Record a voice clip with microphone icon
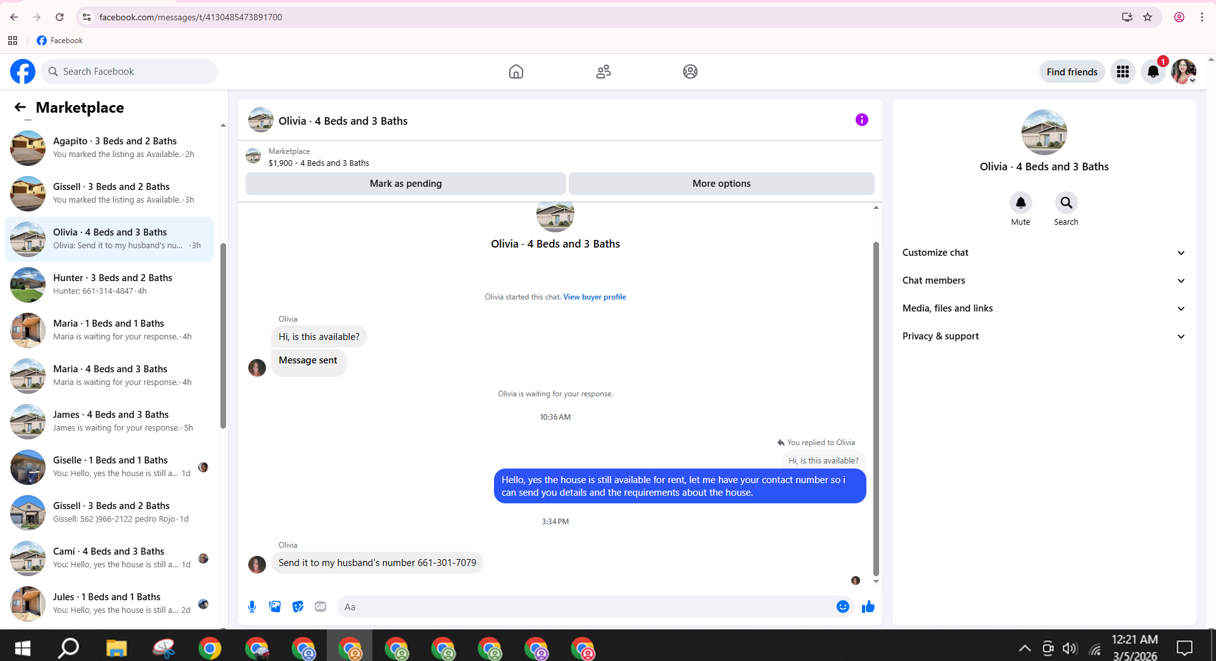Viewport: 1216px width, 661px height. click(252, 607)
